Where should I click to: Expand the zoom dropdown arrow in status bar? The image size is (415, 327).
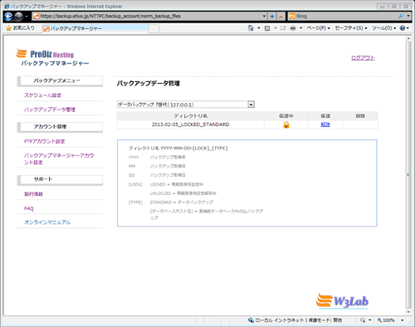pyautogui.click(x=403, y=320)
